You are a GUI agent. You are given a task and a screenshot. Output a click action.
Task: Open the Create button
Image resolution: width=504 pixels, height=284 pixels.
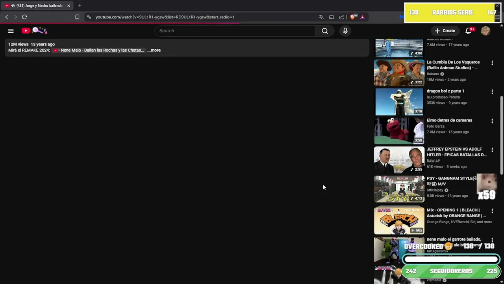445,31
